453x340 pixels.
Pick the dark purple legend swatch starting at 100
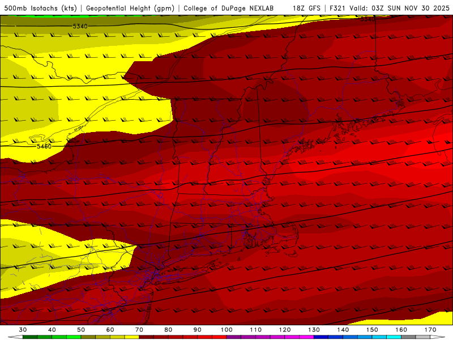[234, 337]
